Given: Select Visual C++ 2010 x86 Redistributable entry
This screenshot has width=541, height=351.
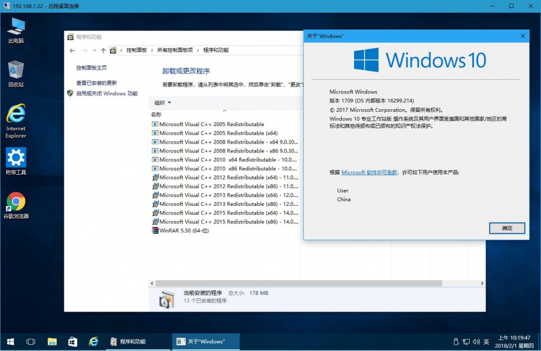Looking at the screenshot, I should pyautogui.click(x=225, y=168).
